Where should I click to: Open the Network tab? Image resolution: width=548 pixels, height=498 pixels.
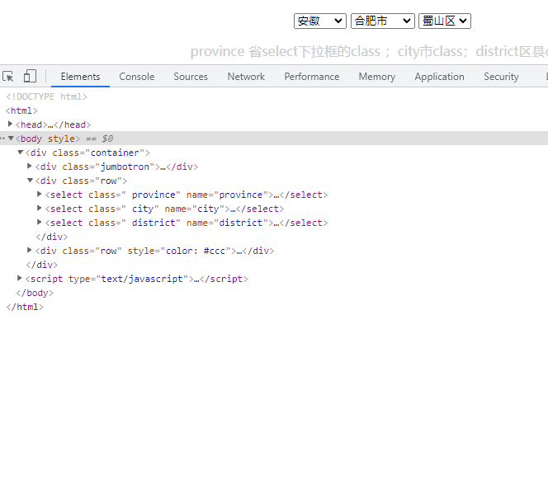click(246, 77)
